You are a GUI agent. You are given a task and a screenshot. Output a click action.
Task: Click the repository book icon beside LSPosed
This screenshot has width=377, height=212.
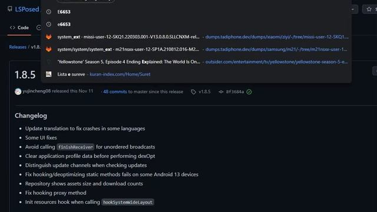pos(10,9)
